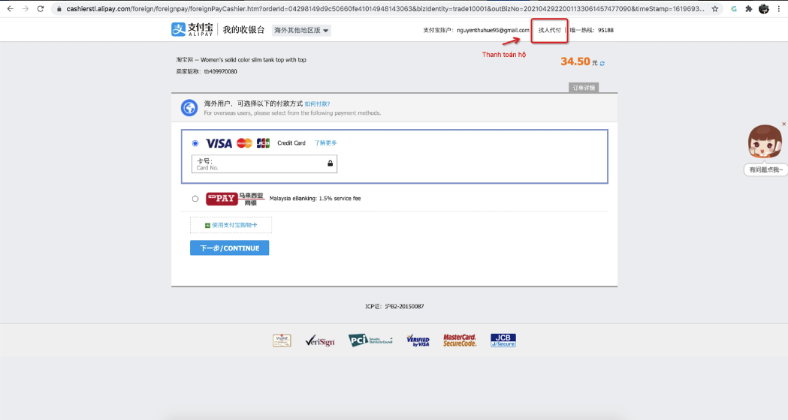Screen dimensions: 788x420
Task: Click into the Card No. input field
Action: [259, 163]
